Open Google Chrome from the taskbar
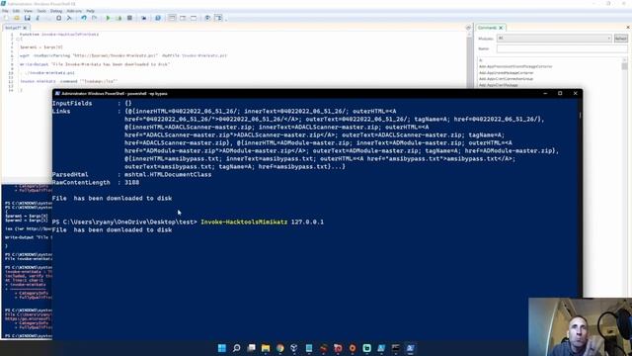This screenshot has height=356, width=632. (x=280, y=348)
